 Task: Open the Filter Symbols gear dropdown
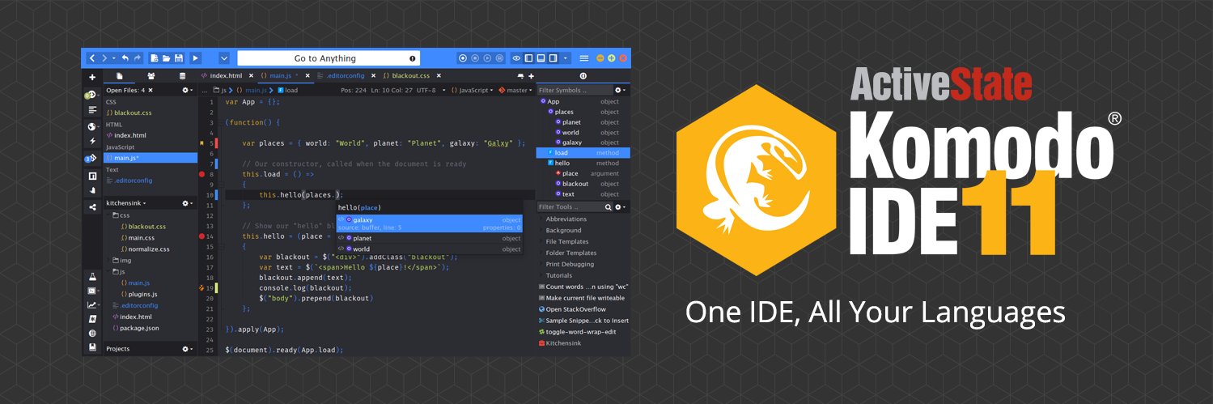click(x=620, y=90)
